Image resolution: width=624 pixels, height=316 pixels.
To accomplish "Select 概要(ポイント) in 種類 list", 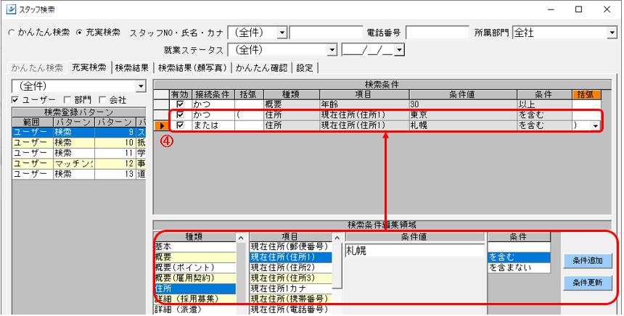I will pyautogui.click(x=195, y=267).
